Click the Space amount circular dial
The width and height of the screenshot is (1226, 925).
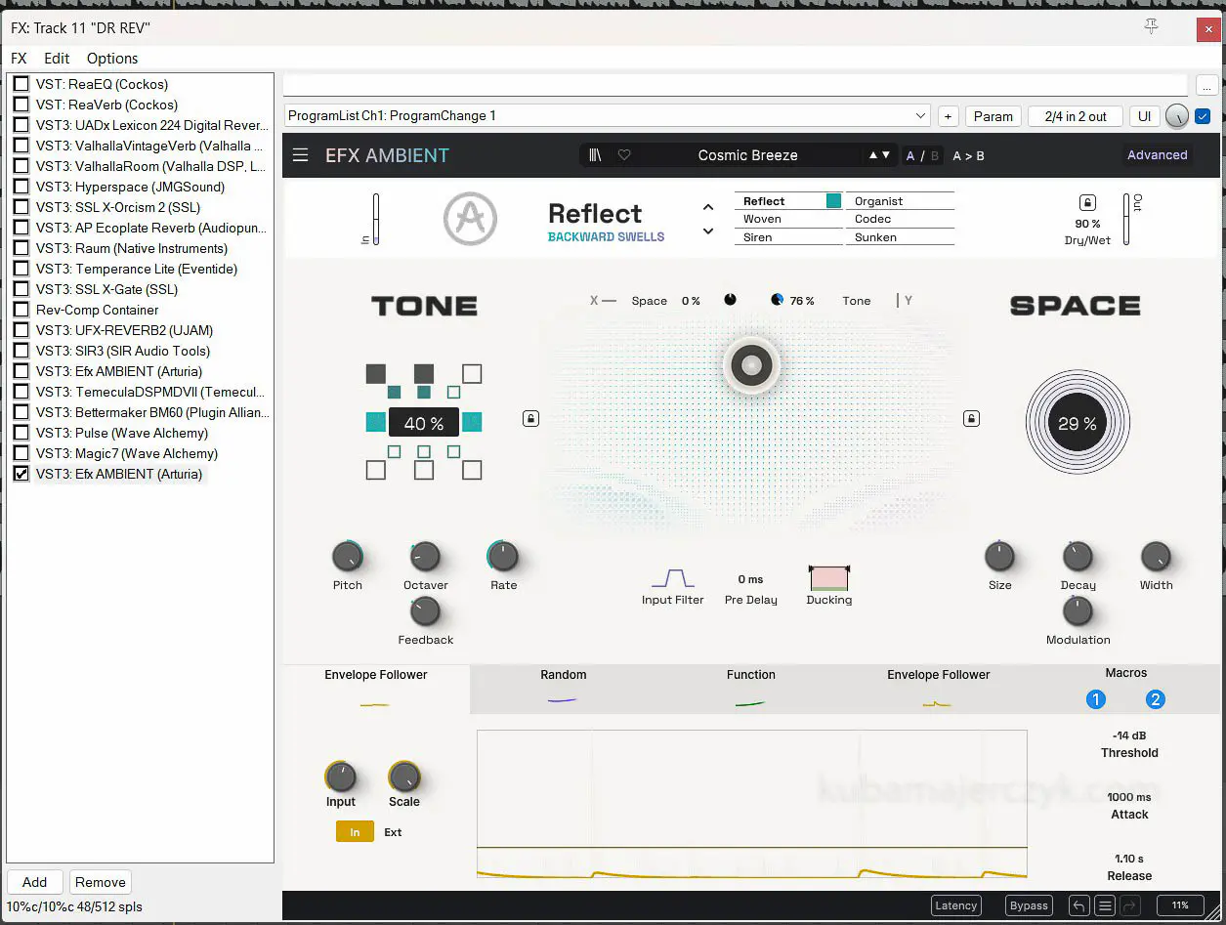pos(1077,424)
